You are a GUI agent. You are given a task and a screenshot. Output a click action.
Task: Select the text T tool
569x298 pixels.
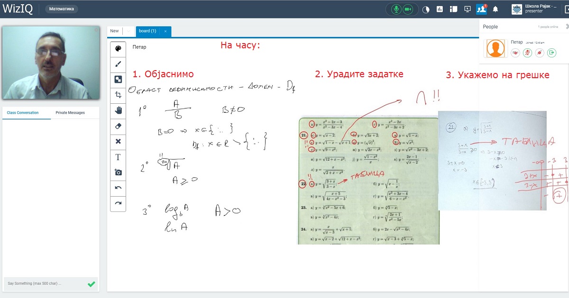[118, 157]
